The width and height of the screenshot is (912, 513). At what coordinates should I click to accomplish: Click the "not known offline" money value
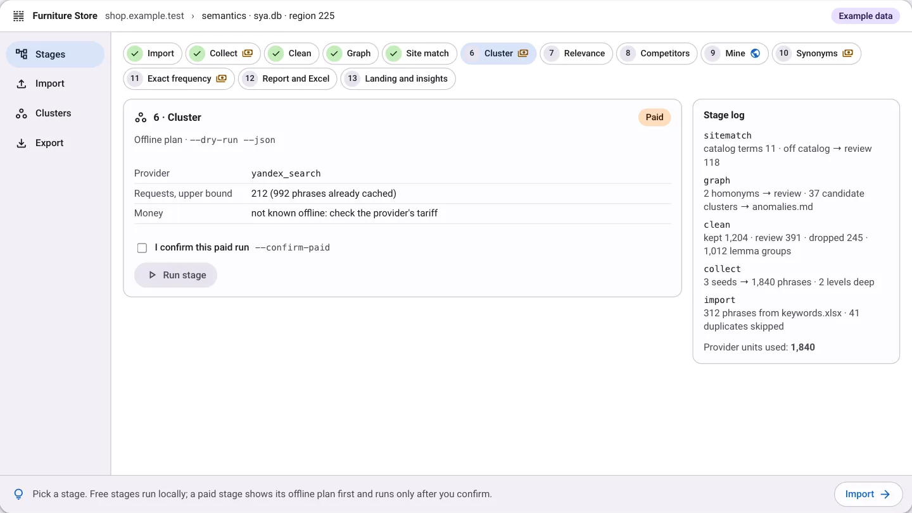(x=345, y=213)
